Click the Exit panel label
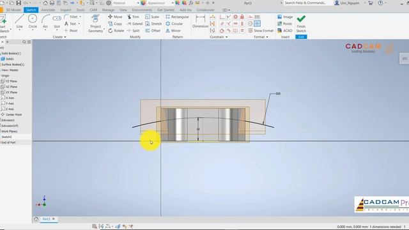The image size is (409, 230). pyautogui.click(x=301, y=37)
